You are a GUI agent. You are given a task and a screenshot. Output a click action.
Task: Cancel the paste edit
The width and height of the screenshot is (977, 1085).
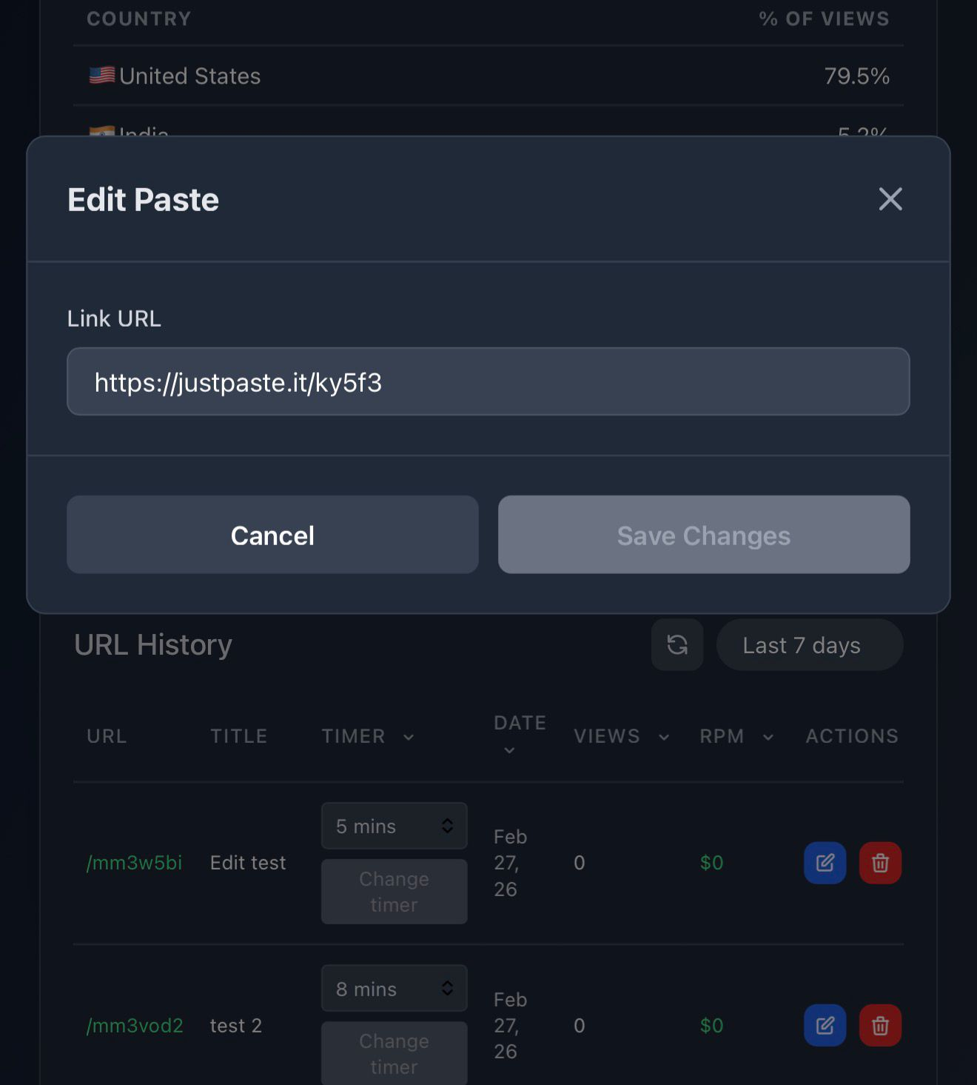(x=272, y=535)
